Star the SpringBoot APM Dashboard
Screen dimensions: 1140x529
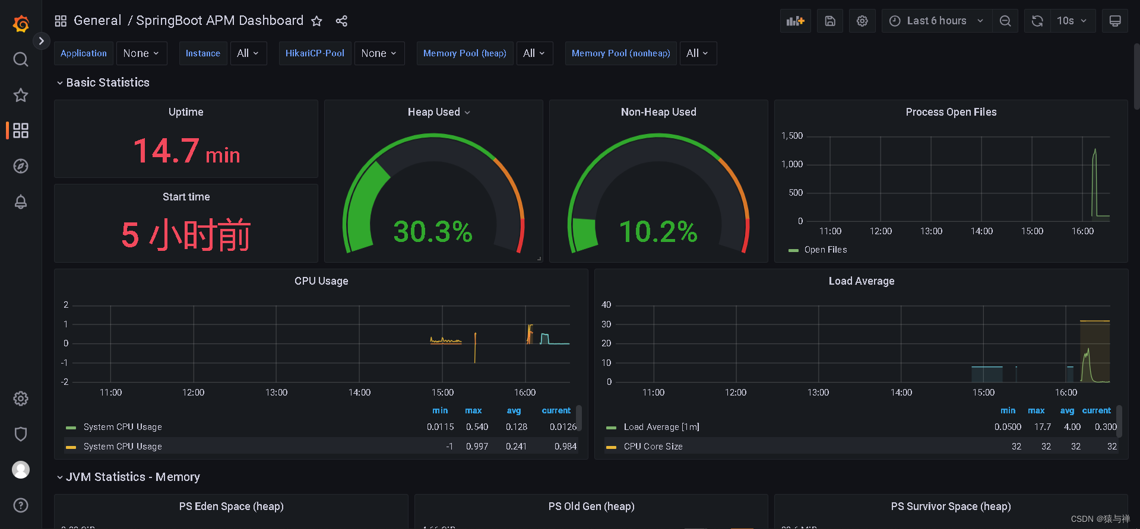316,21
